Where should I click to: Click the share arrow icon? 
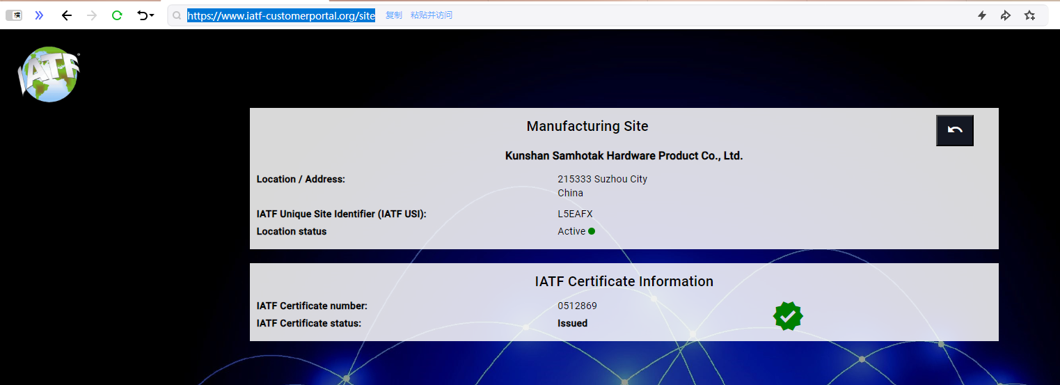[x=1005, y=15]
